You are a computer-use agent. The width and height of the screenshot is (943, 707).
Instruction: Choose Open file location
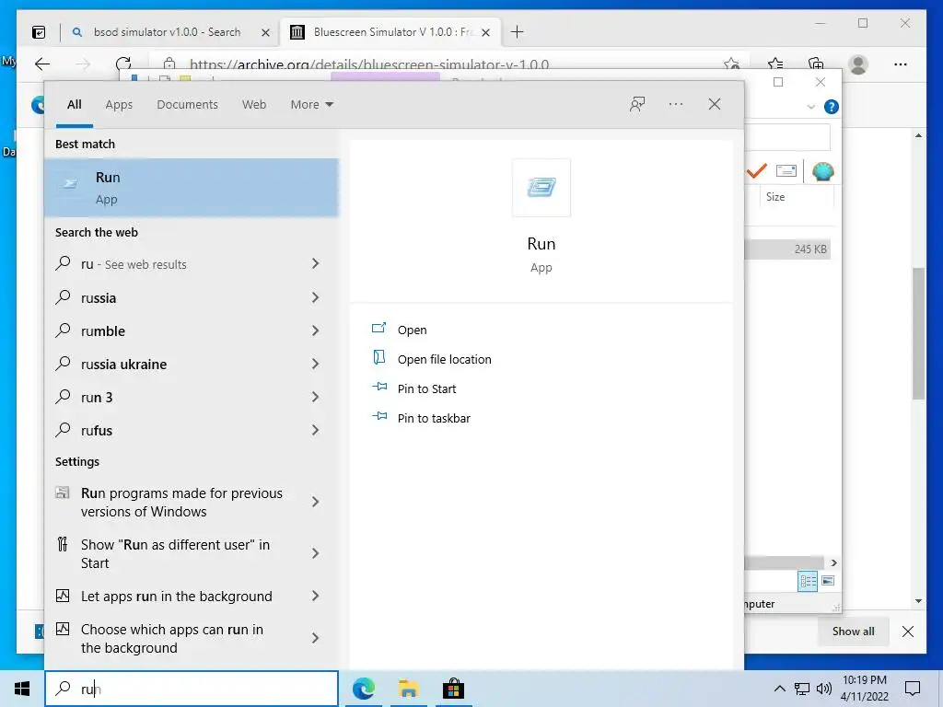click(x=445, y=360)
